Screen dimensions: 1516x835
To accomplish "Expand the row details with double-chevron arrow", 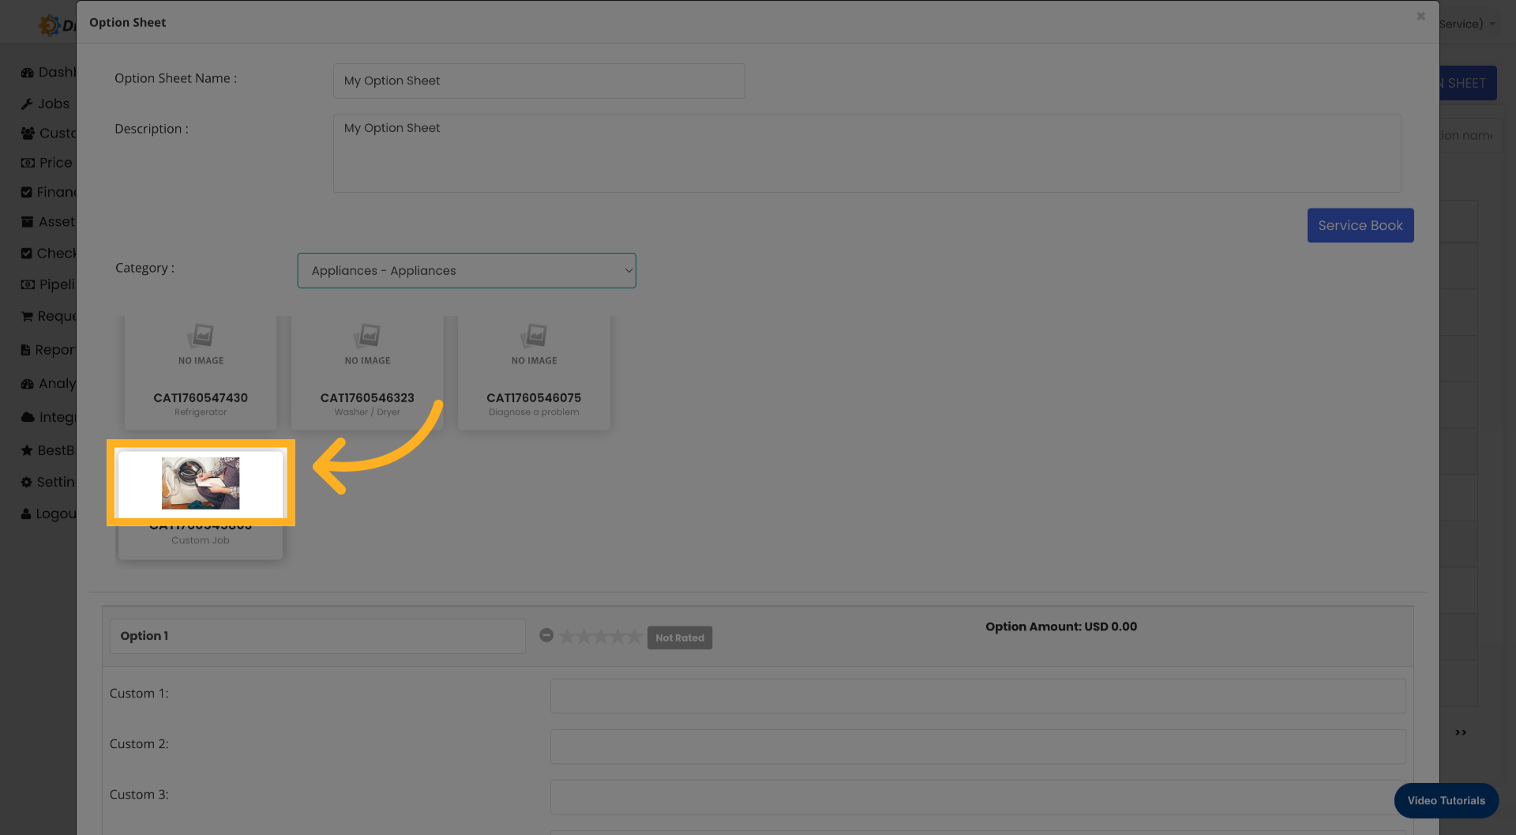I will tap(1459, 732).
